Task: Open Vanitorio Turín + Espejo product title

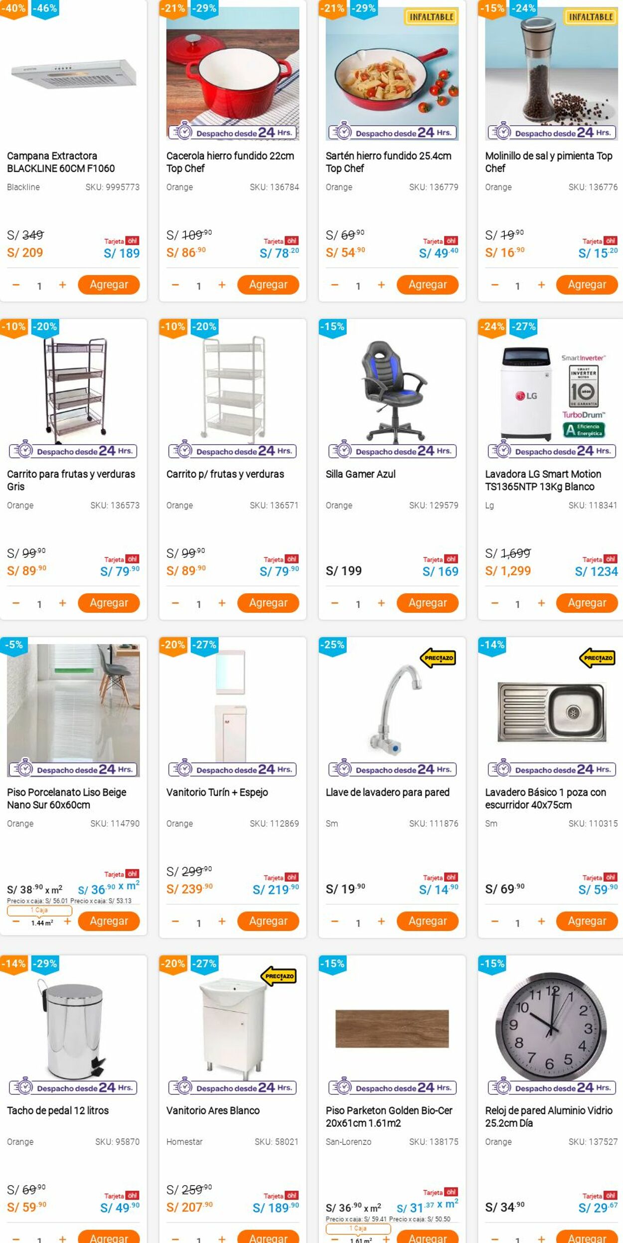Action: pos(217,792)
